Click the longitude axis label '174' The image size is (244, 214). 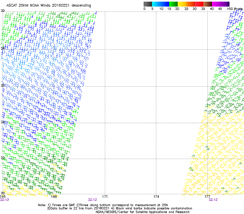tap(156, 197)
